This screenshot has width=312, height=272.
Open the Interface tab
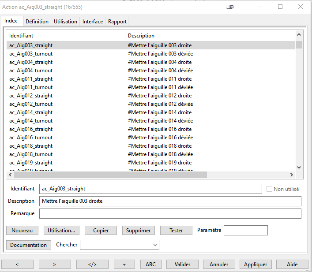pyautogui.click(x=93, y=22)
